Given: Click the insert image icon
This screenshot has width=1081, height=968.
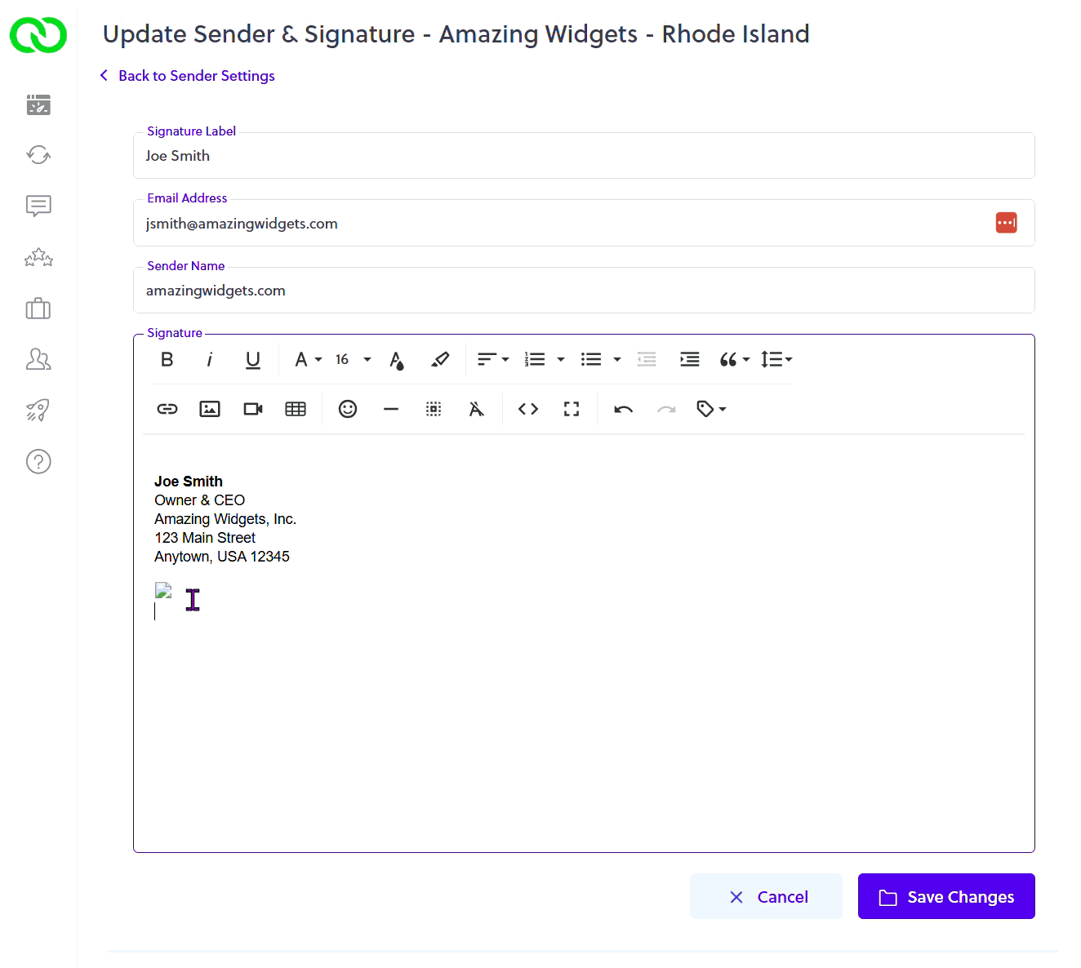Looking at the screenshot, I should pos(210,409).
